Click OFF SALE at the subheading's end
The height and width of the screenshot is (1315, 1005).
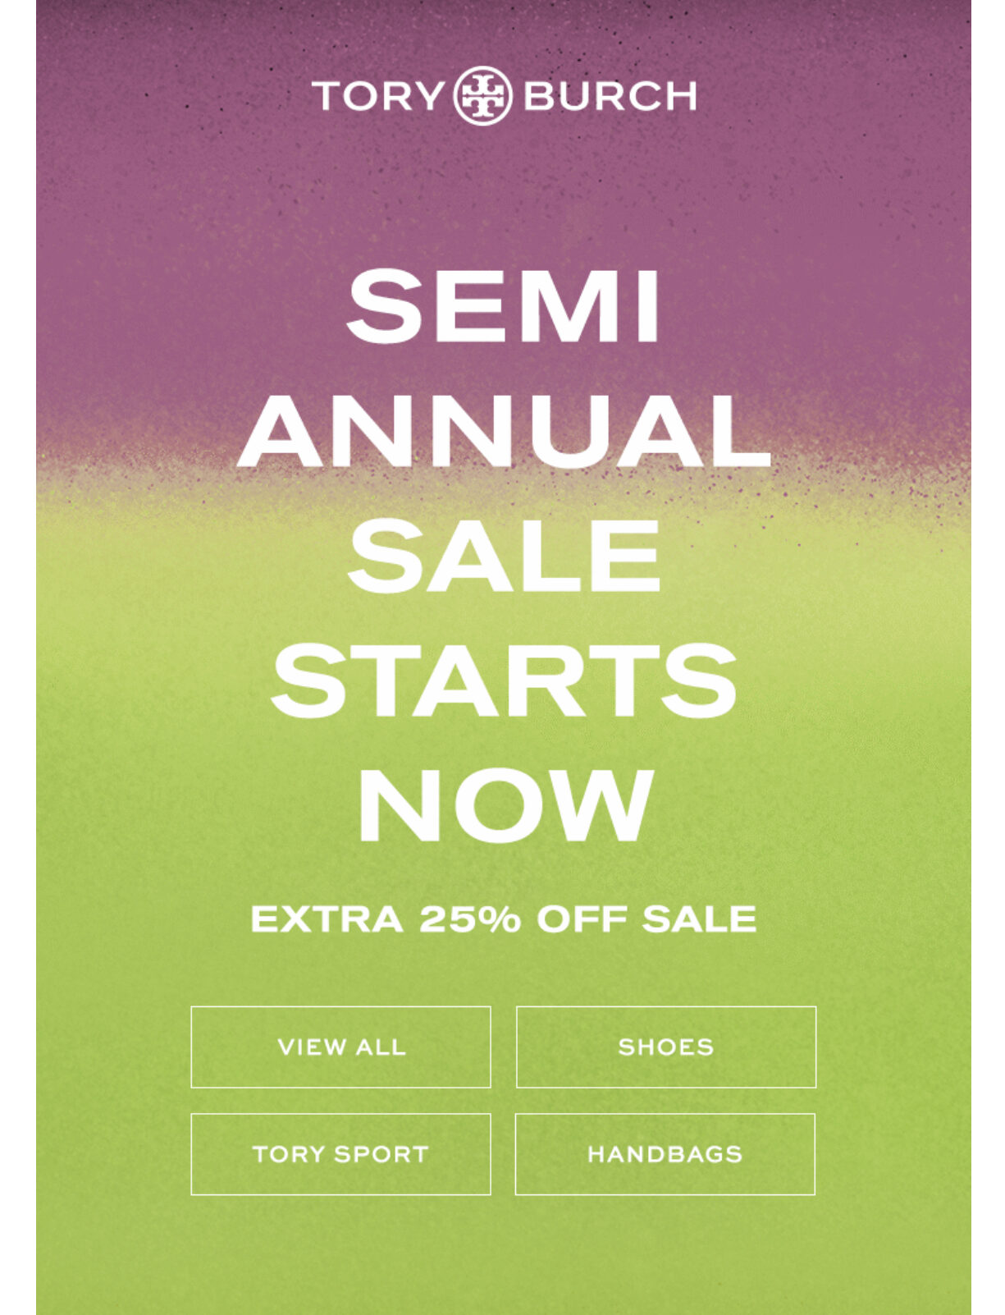pyautogui.click(x=646, y=919)
